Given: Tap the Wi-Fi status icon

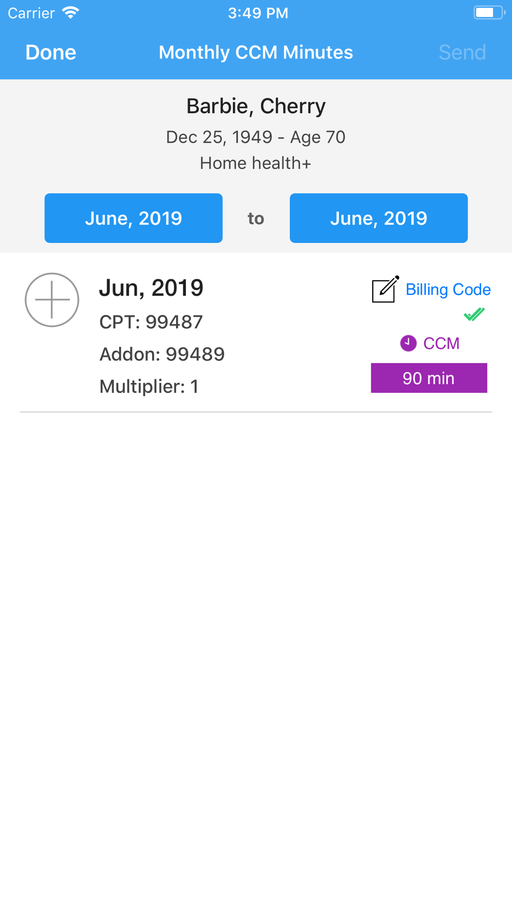Looking at the screenshot, I should click(71, 13).
